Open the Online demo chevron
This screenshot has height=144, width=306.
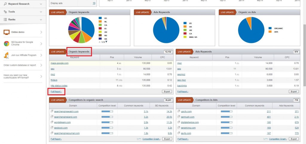41,32
